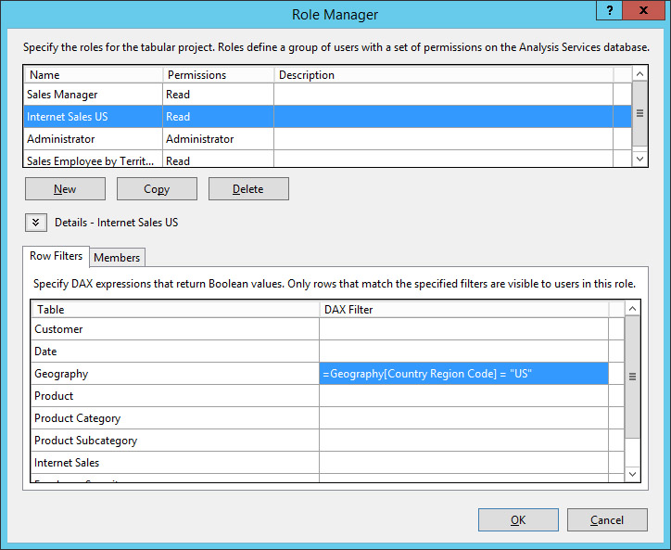Select the Sales Manager role row
Image resolution: width=671 pixels, height=550 pixels.
click(93, 95)
